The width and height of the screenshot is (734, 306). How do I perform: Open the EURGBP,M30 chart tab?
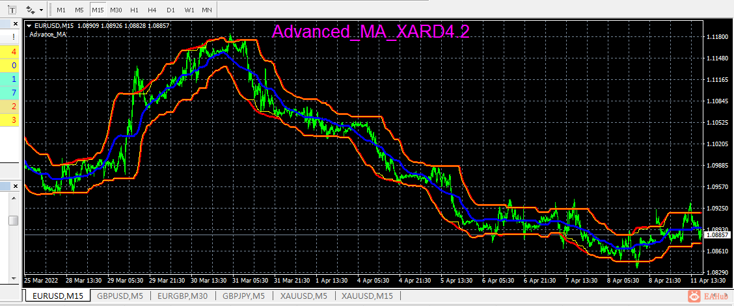coord(184,296)
